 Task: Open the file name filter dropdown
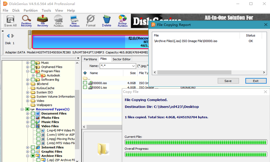click(x=133, y=66)
